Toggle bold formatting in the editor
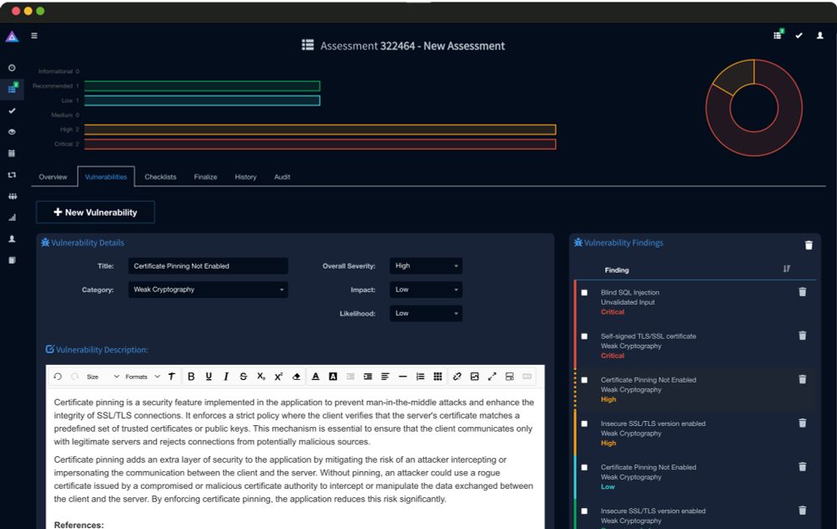Screen dimensions: 837x529 [x=191, y=377]
